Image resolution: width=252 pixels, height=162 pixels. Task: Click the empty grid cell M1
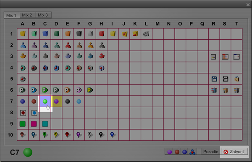pos(157,34)
